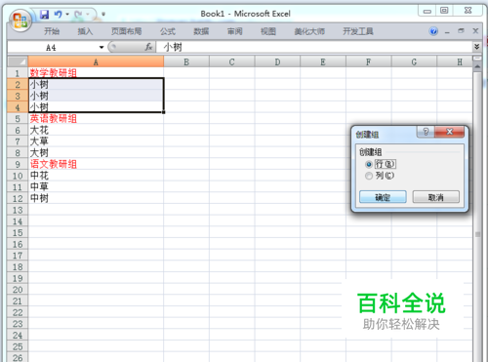488x362 pixels.
Task: Maximize the Excel window
Action: (444, 11)
